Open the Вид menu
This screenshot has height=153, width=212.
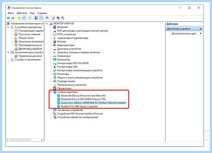[32, 13]
